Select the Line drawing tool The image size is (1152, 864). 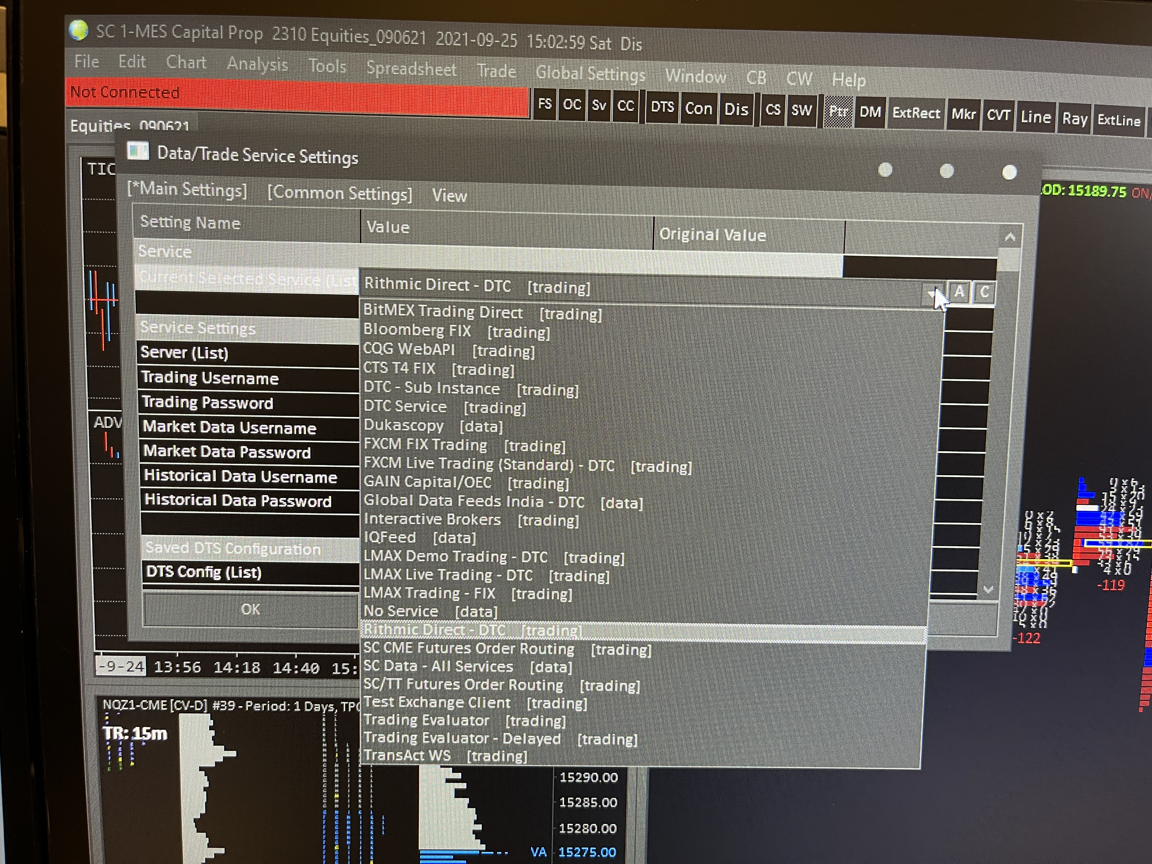(1035, 117)
